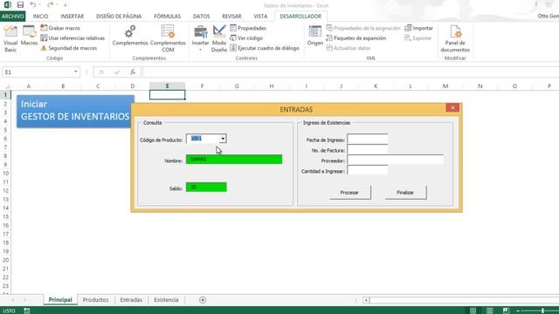Open Complementos COM dialog
This screenshot has width=559, height=314.
pos(168,39)
